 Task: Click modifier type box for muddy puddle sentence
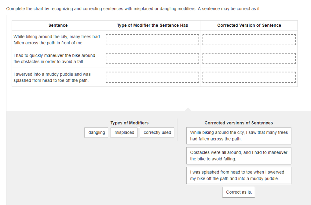coord(152,77)
